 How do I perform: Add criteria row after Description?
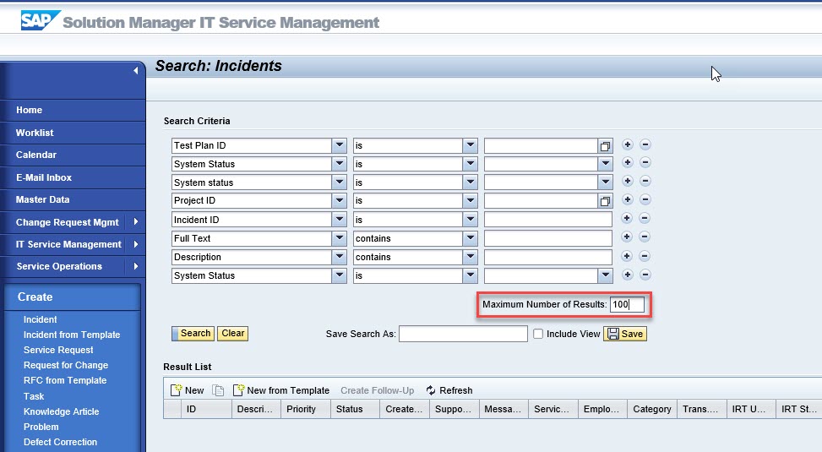[x=627, y=256]
